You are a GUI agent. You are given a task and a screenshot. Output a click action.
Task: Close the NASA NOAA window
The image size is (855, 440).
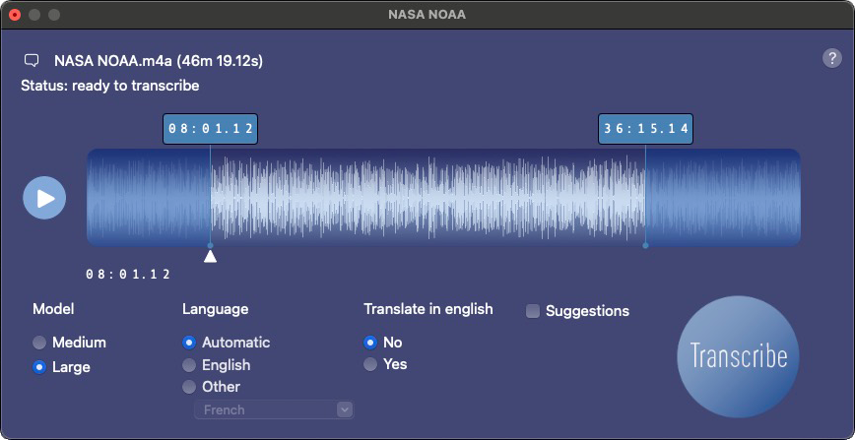pyautogui.click(x=15, y=15)
